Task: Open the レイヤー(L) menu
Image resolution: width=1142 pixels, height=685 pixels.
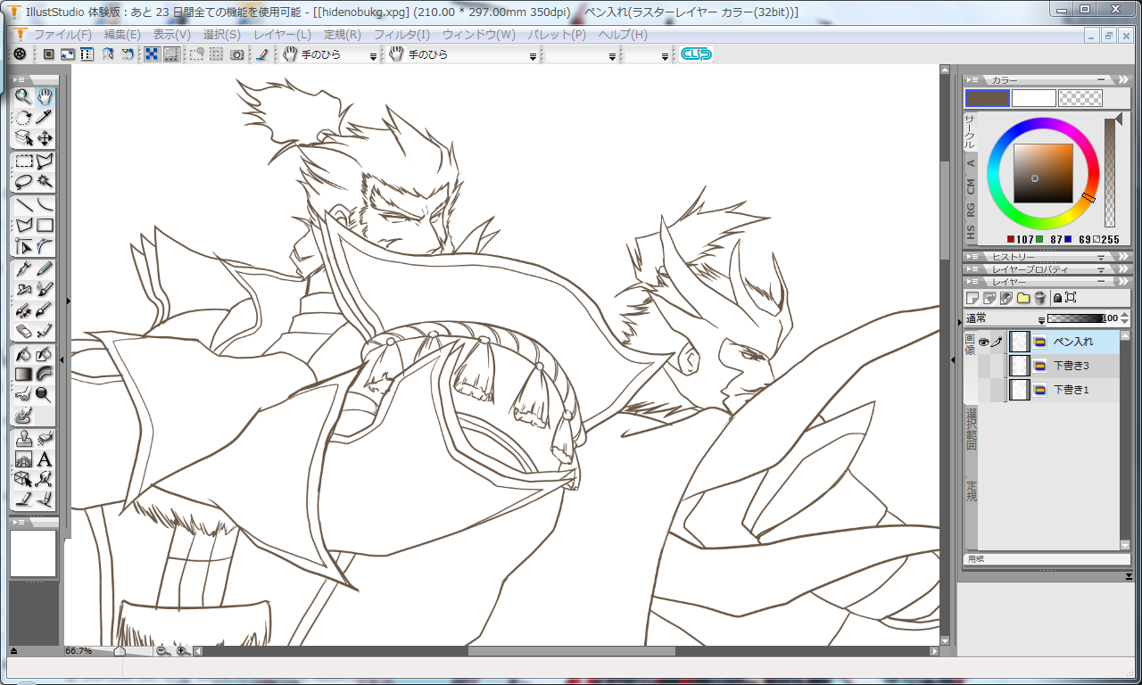Action: coord(282,35)
